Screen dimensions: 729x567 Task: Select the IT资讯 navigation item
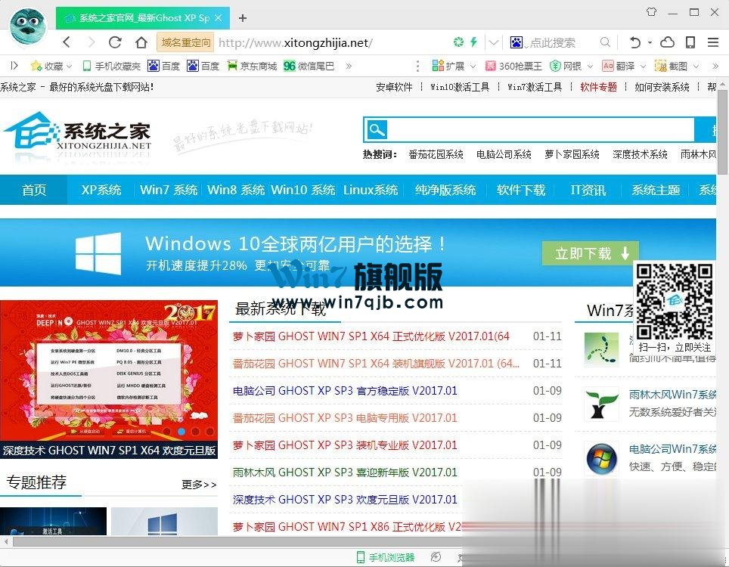point(588,190)
